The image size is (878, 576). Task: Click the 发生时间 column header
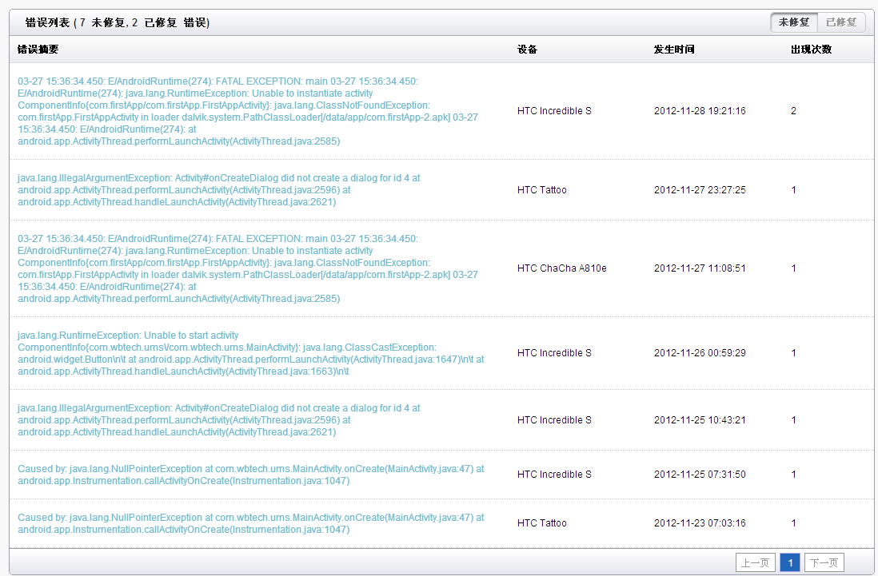tap(674, 50)
